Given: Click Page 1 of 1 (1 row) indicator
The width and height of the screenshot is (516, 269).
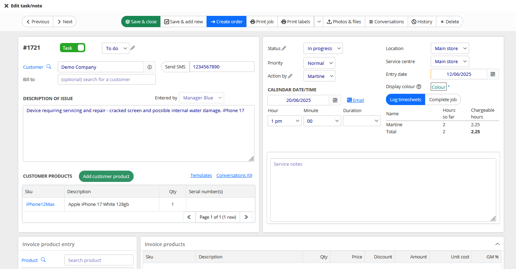Looking at the screenshot, I should (x=218, y=217).
